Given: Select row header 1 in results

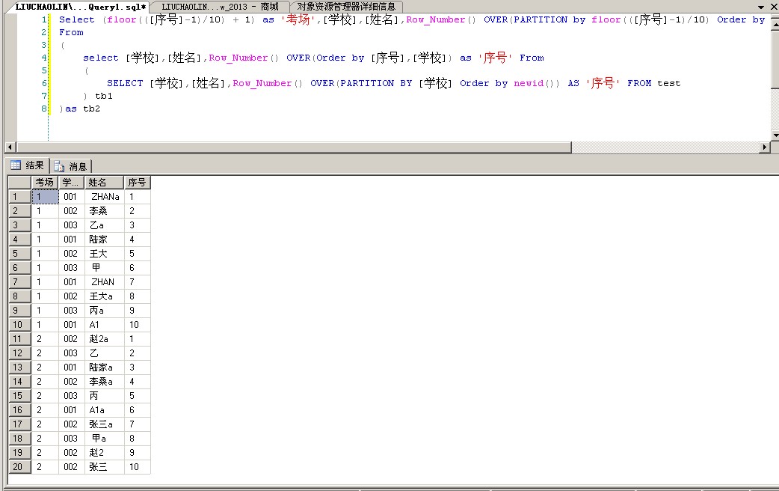Looking at the screenshot, I should coord(20,197).
